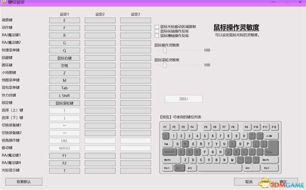Change 背包菜单键 binding Tab
The width and height of the screenshot is (306, 190).
pos(64,88)
